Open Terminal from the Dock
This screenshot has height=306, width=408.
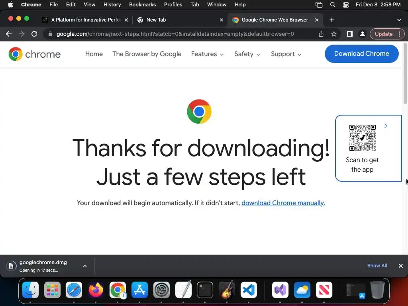click(x=205, y=290)
